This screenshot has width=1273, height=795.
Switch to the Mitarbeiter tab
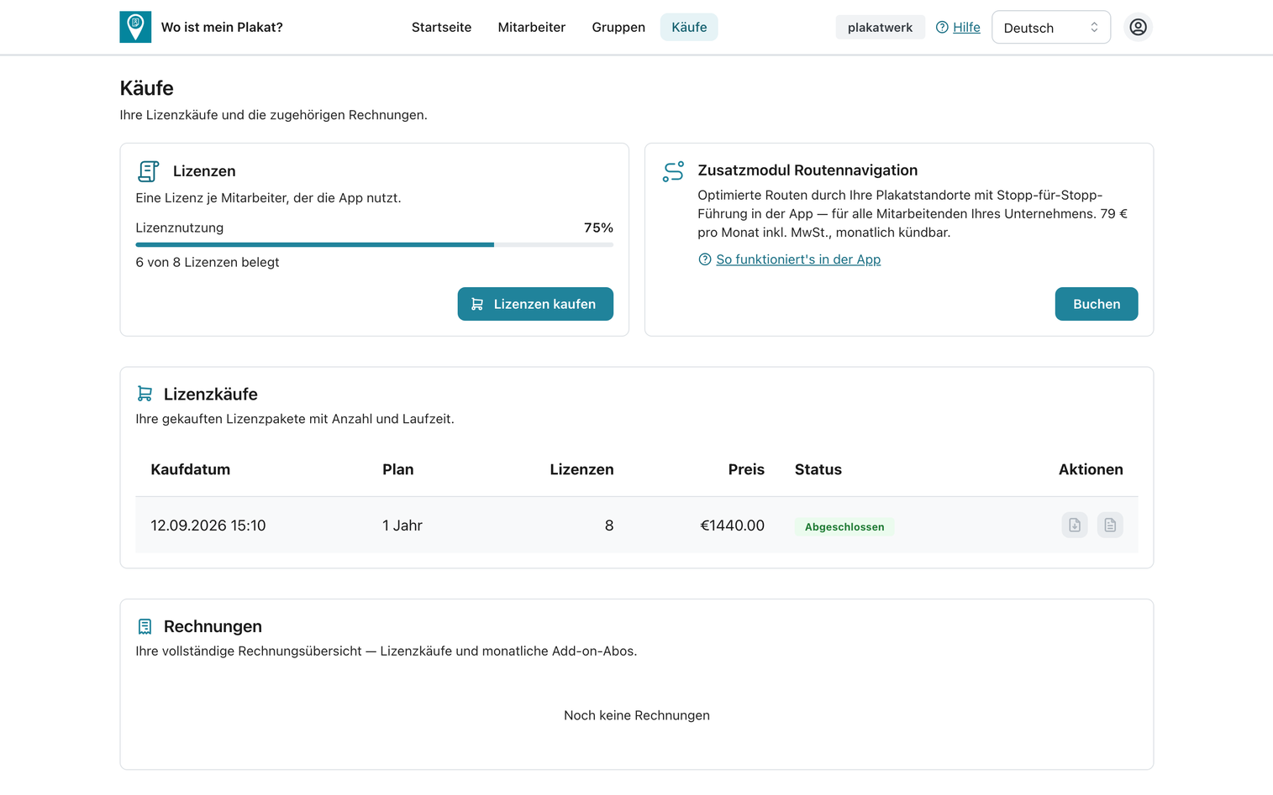[x=531, y=27]
